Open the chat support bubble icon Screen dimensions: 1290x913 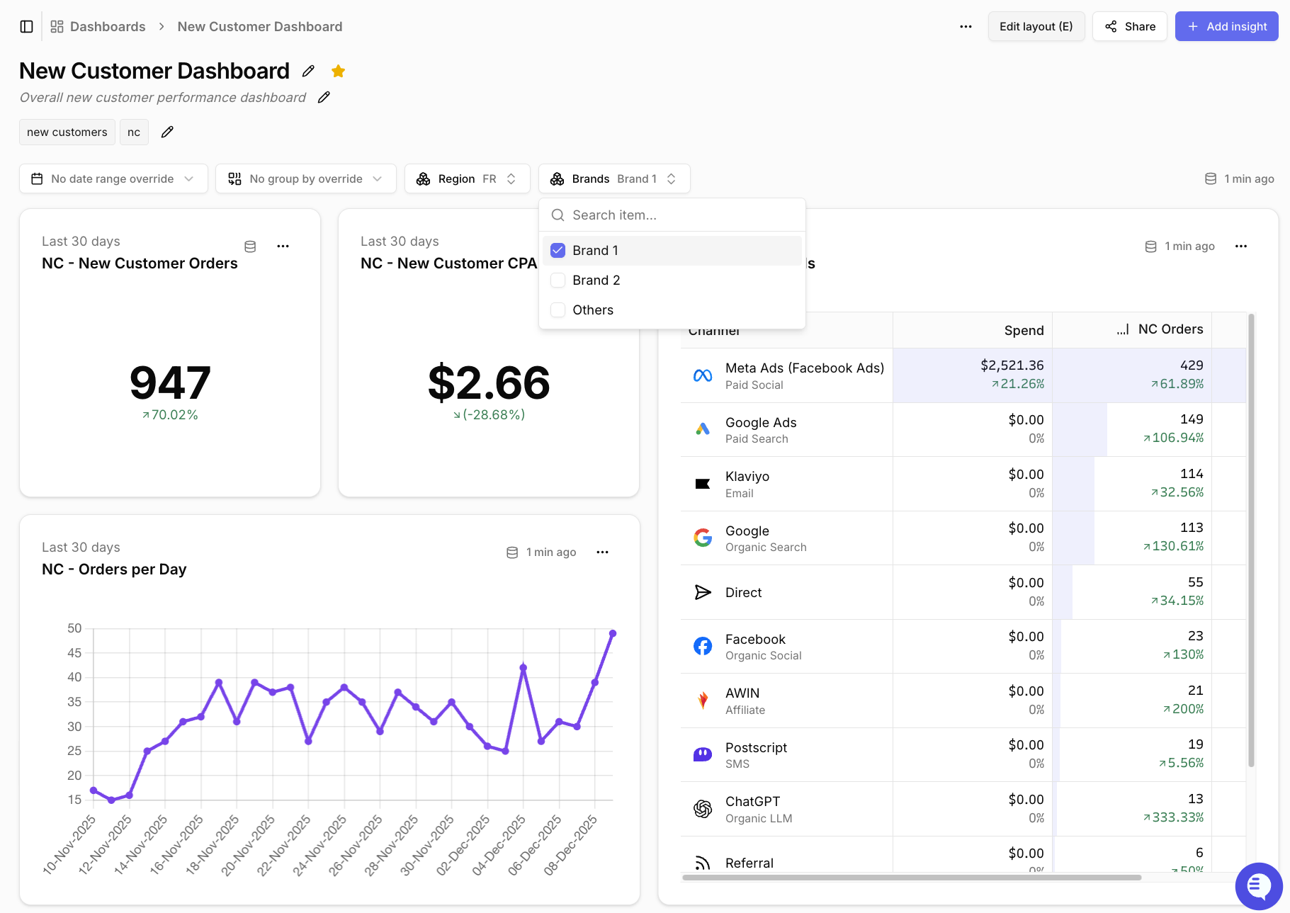(x=1259, y=885)
